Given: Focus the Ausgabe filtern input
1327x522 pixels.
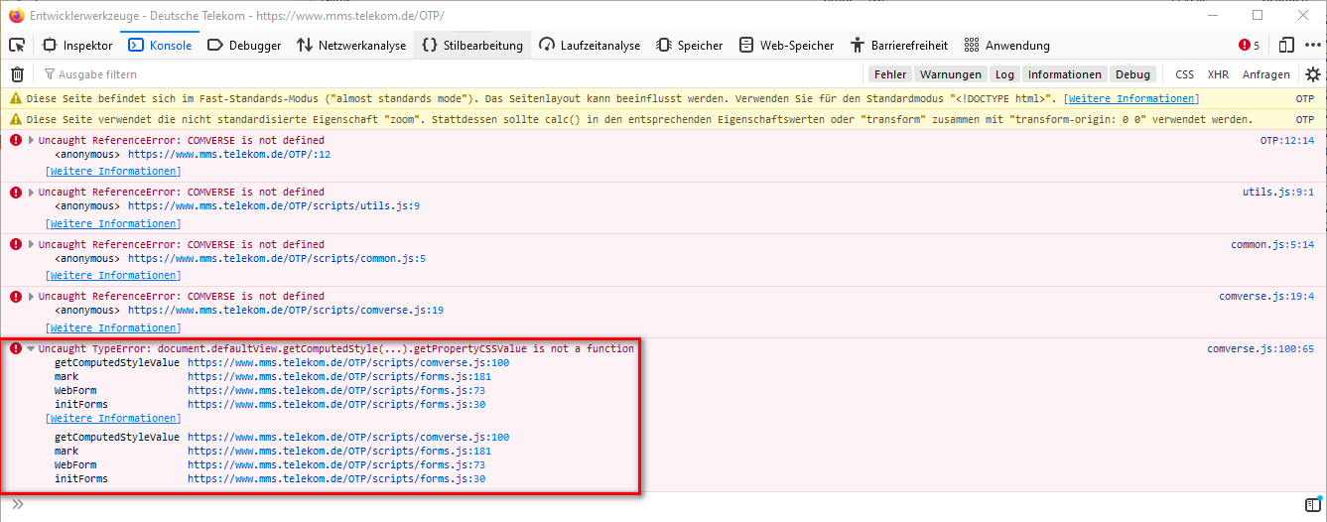Looking at the screenshot, I should point(447,74).
